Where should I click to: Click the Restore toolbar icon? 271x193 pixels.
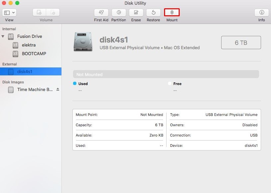tap(153, 13)
